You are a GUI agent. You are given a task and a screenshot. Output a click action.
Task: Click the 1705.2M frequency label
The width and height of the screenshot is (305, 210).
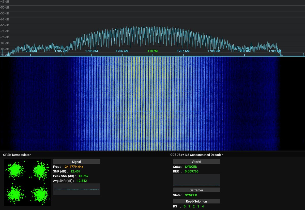click(61, 51)
